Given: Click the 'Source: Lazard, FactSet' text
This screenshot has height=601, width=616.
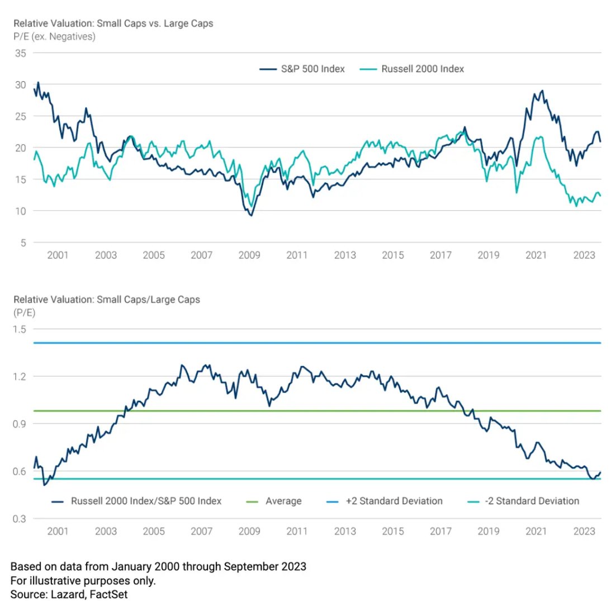Looking at the screenshot, I should [69, 594].
